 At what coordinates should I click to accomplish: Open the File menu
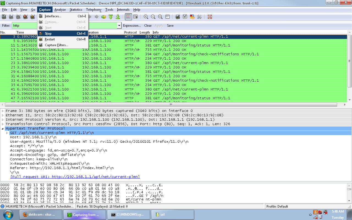pos(4,10)
